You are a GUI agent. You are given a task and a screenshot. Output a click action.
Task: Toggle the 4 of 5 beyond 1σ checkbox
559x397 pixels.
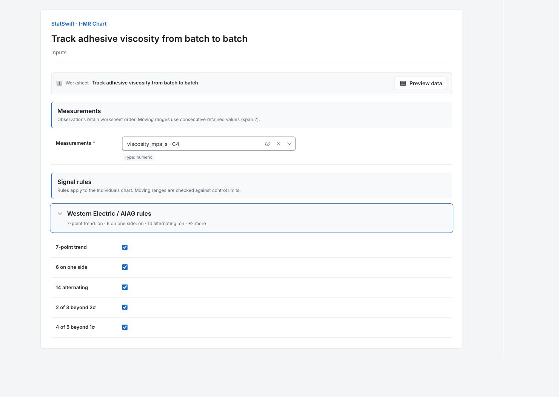pos(125,327)
